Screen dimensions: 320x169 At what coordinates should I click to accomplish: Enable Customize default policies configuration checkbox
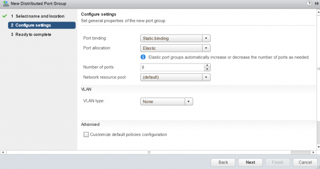[x=86, y=135]
